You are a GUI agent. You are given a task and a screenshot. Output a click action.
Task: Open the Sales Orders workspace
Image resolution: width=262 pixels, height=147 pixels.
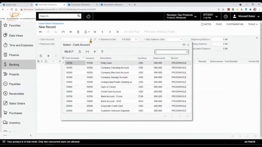click(x=17, y=103)
